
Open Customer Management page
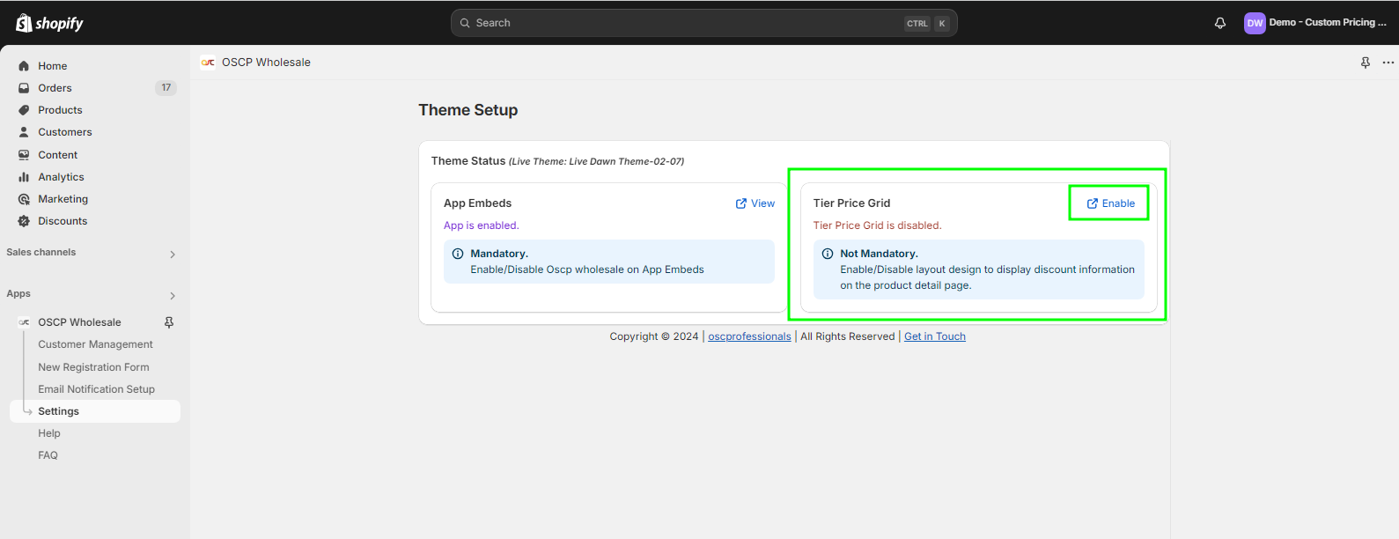95,344
